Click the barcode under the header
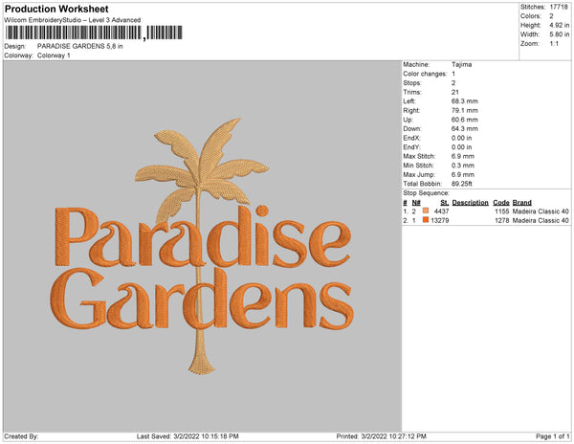574x444 pixels. point(94,33)
